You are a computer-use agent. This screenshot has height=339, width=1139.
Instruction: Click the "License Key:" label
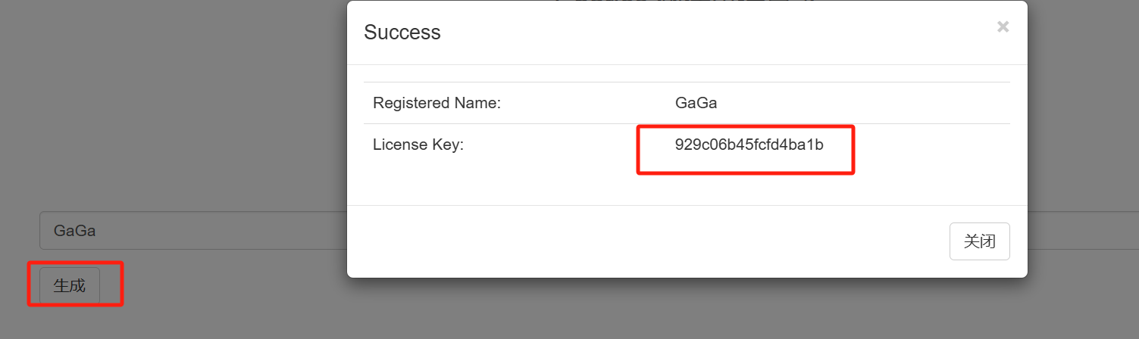coord(418,145)
